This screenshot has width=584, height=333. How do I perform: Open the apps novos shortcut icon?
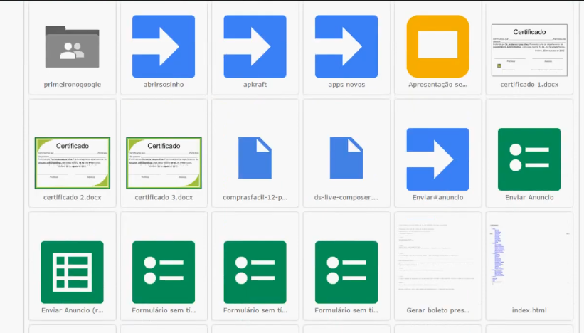click(x=346, y=46)
